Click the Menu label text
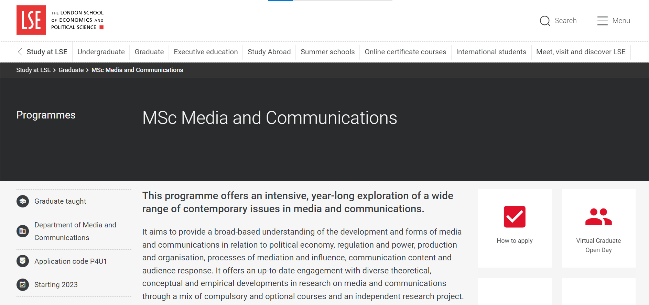 tap(621, 21)
